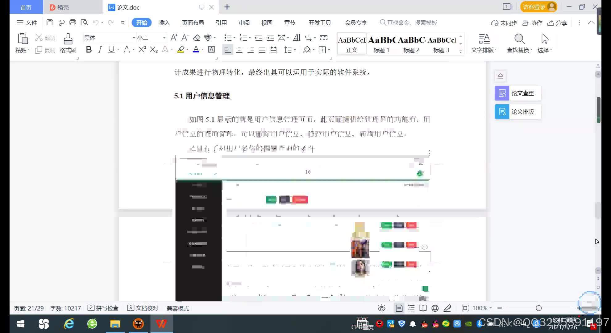Viewport: 611px width, 333px height.
Task: Align text left
Action: pos(227,50)
